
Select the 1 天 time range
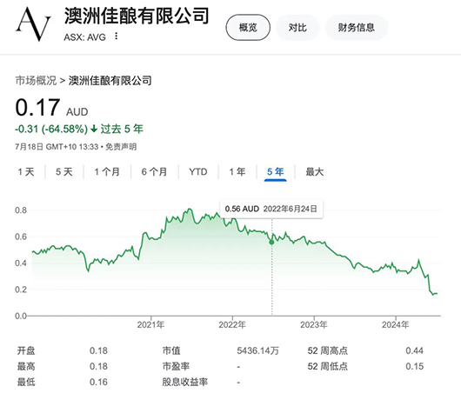tap(26, 171)
